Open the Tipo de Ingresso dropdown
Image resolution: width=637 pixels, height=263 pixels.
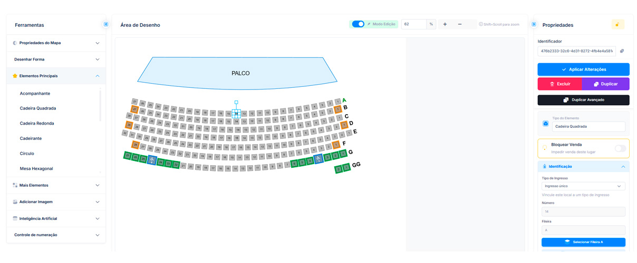[x=583, y=186]
